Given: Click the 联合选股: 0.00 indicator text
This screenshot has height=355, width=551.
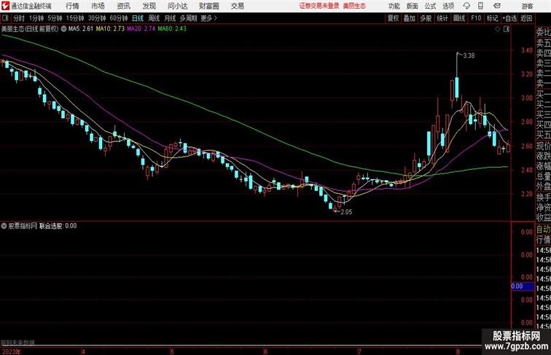Looking at the screenshot, I should [x=58, y=226].
